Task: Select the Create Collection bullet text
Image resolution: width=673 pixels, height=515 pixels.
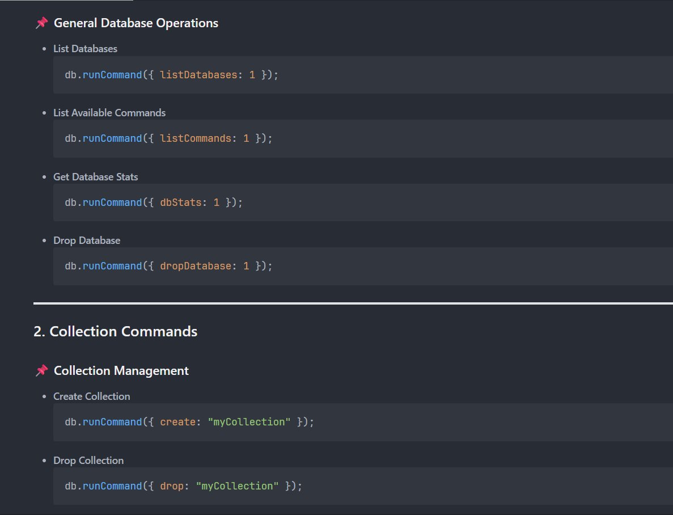Action: point(92,396)
